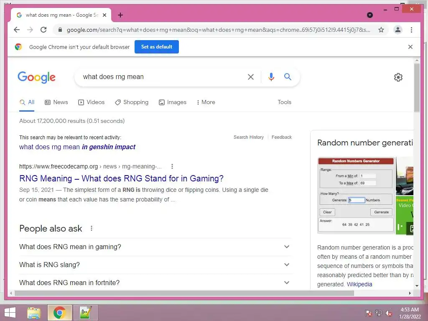
Task: Click the Set as default button
Action: [156, 47]
